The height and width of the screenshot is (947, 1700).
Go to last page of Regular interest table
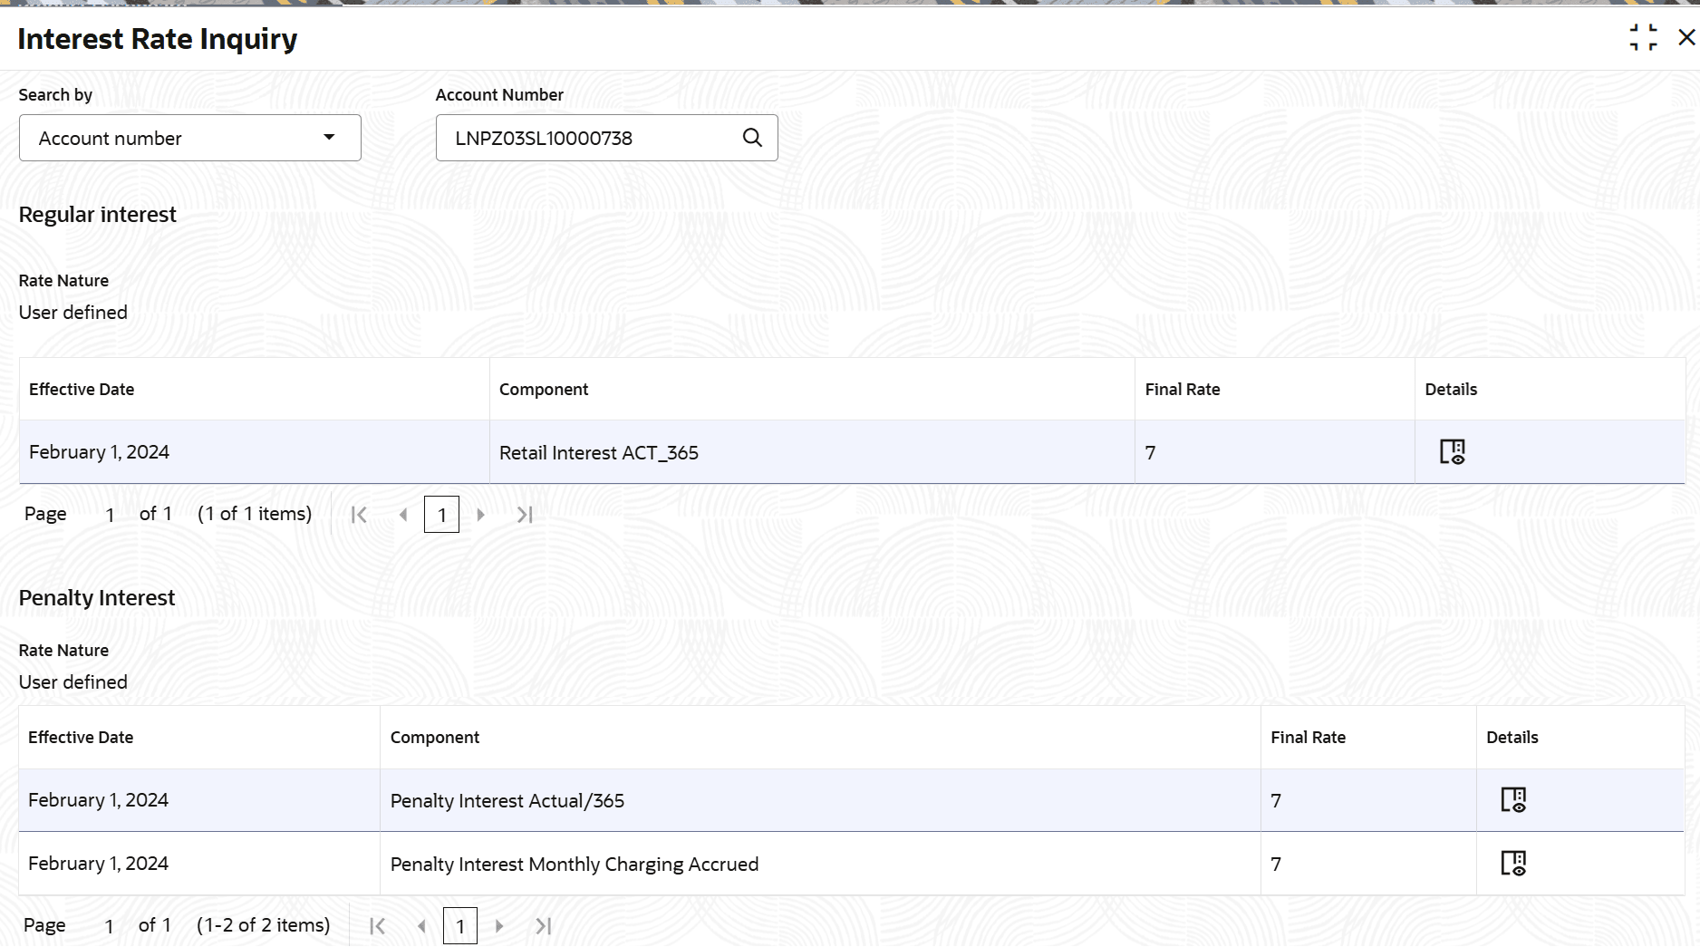click(x=525, y=515)
